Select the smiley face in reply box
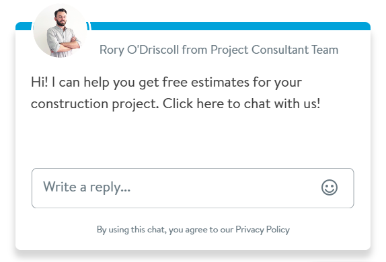Image resolution: width=386 pixels, height=262 pixels. pos(329,187)
